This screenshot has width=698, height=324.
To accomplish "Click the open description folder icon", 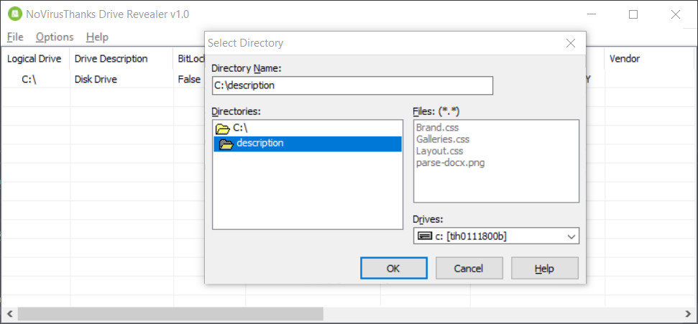I will click(x=226, y=144).
